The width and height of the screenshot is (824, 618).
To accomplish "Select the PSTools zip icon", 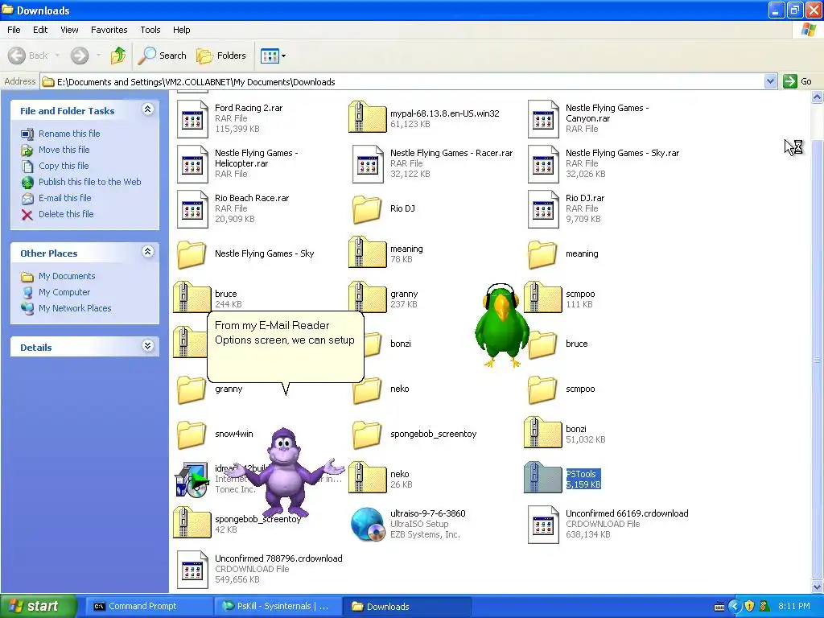I will (543, 478).
